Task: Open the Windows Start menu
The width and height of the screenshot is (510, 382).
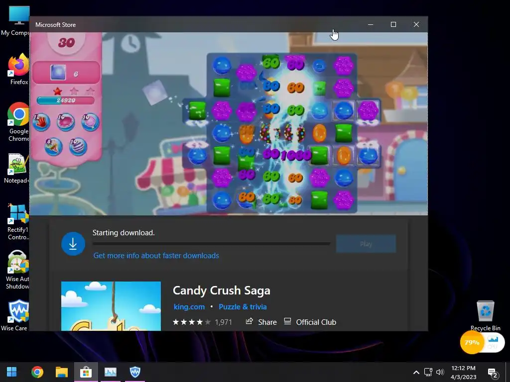Action: [x=12, y=372]
